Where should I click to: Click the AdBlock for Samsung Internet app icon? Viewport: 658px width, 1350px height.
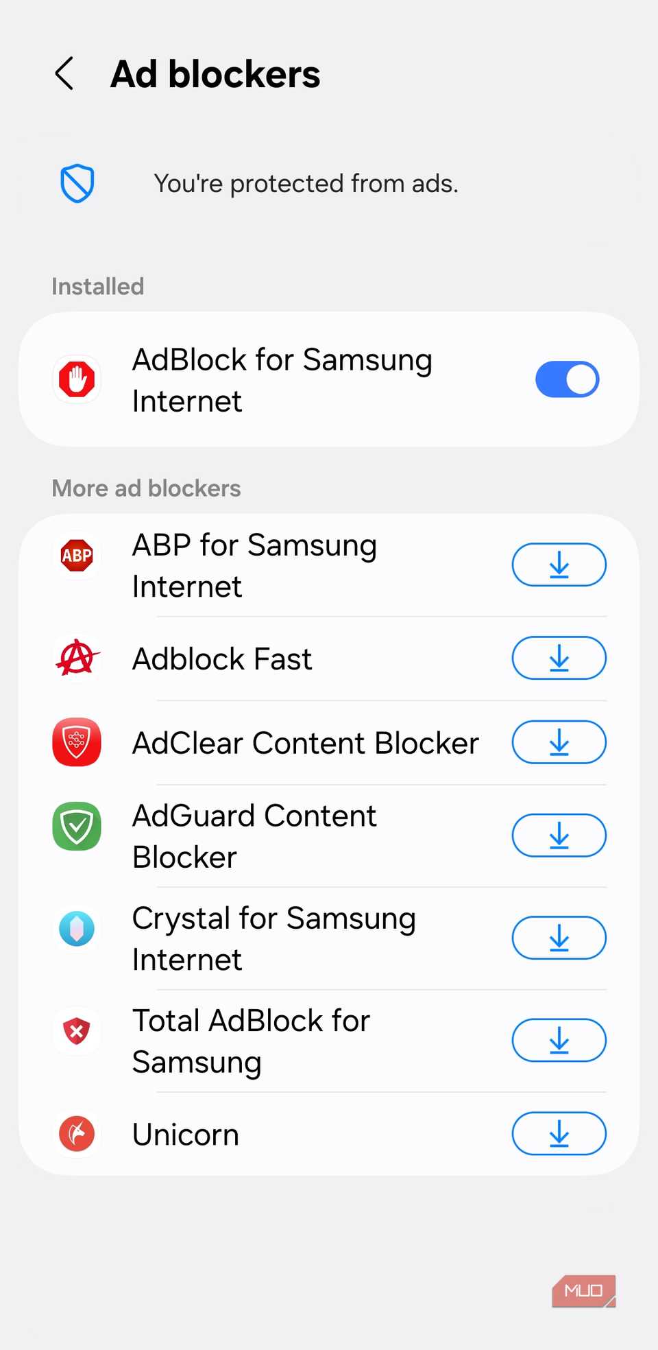pos(76,379)
